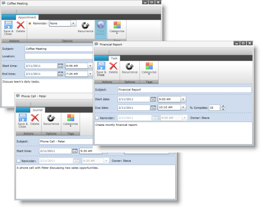This screenshot has width=267, height=211.
Task: Open calendar picker for Financial Report due date
Action: 153,108
